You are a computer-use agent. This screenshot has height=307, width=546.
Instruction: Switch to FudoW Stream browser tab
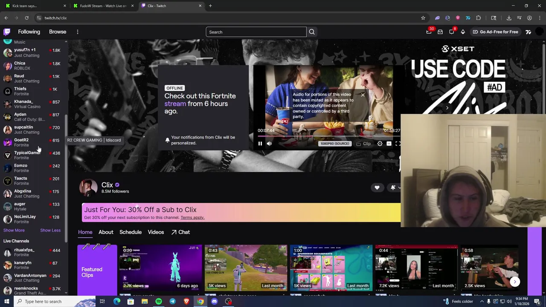pyautogui.click(x=104, y=6)
